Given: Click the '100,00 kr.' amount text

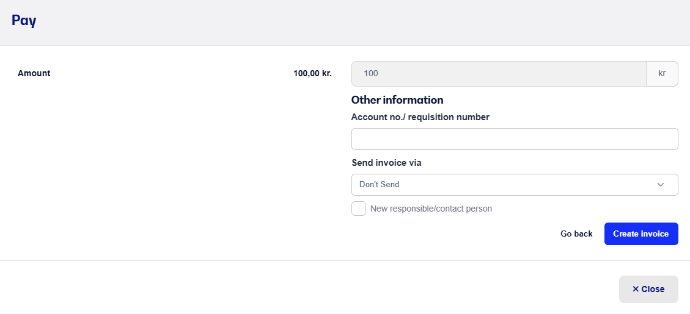Looking at the screenshot, I should point(312,73).
